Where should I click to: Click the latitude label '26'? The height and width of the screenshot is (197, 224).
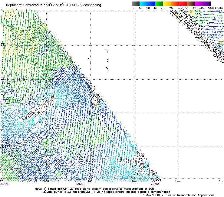coord(2,79)
